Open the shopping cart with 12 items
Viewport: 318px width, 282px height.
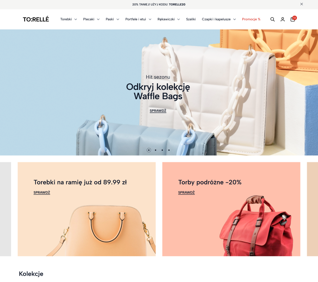tap(293, 19)
